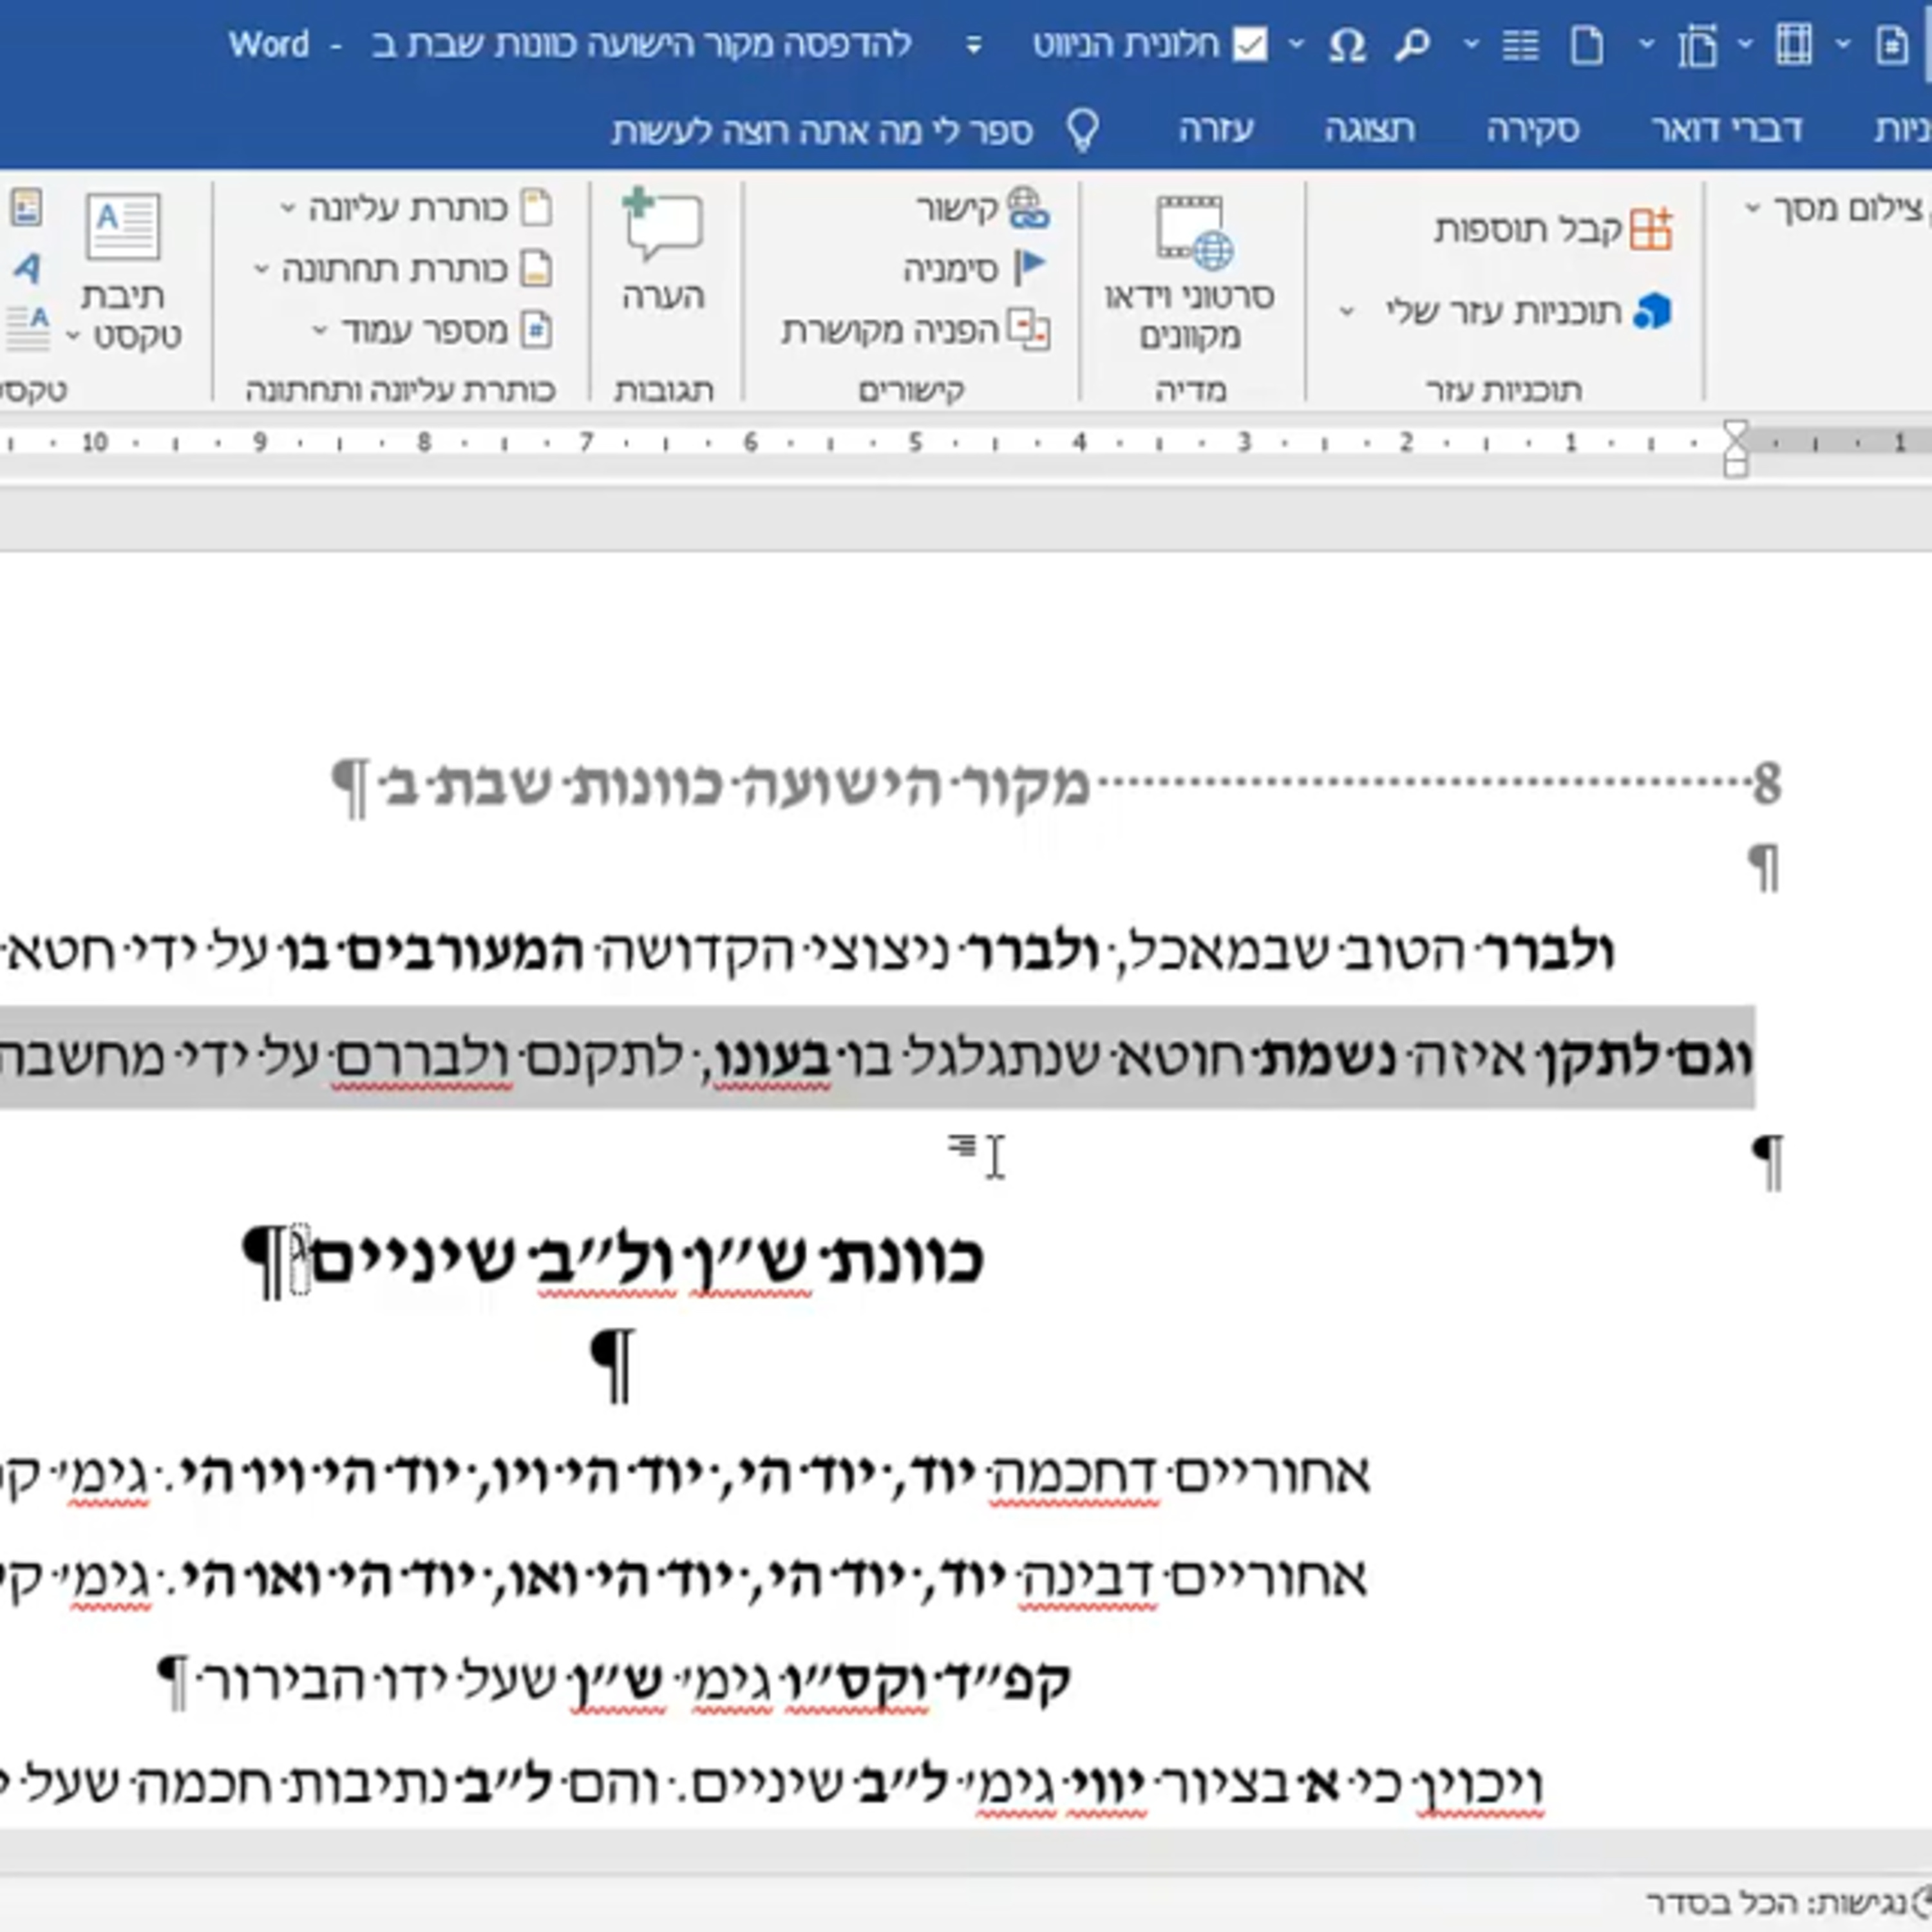Viewport: 1932px width, 1932px height.
Task: Click the הפניה מקושרת cross-reference icon
Action: coord(1028,329)
